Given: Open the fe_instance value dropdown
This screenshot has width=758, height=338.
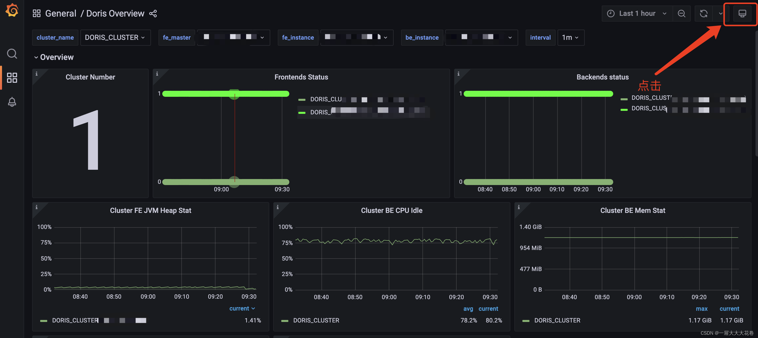Looking at the screenshot, I should (357, 38).
